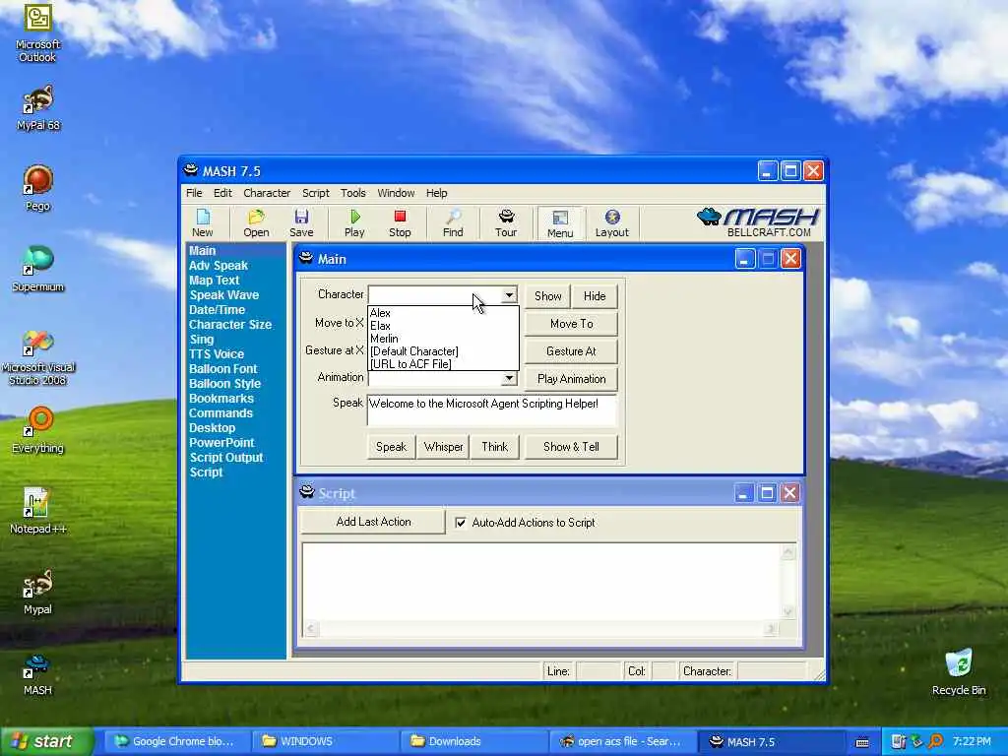
Task: Click the Speak button
Action: [391, 446]
